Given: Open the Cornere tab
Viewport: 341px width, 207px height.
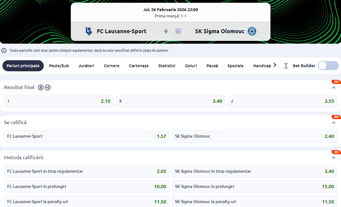Looking at the screenshot, I should [112, 66].
